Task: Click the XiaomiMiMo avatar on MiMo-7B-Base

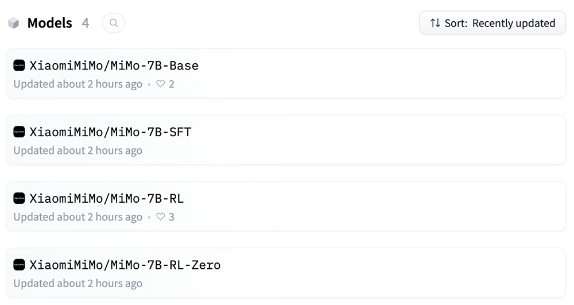Action: pyautogui.click(x=19, y=65)
